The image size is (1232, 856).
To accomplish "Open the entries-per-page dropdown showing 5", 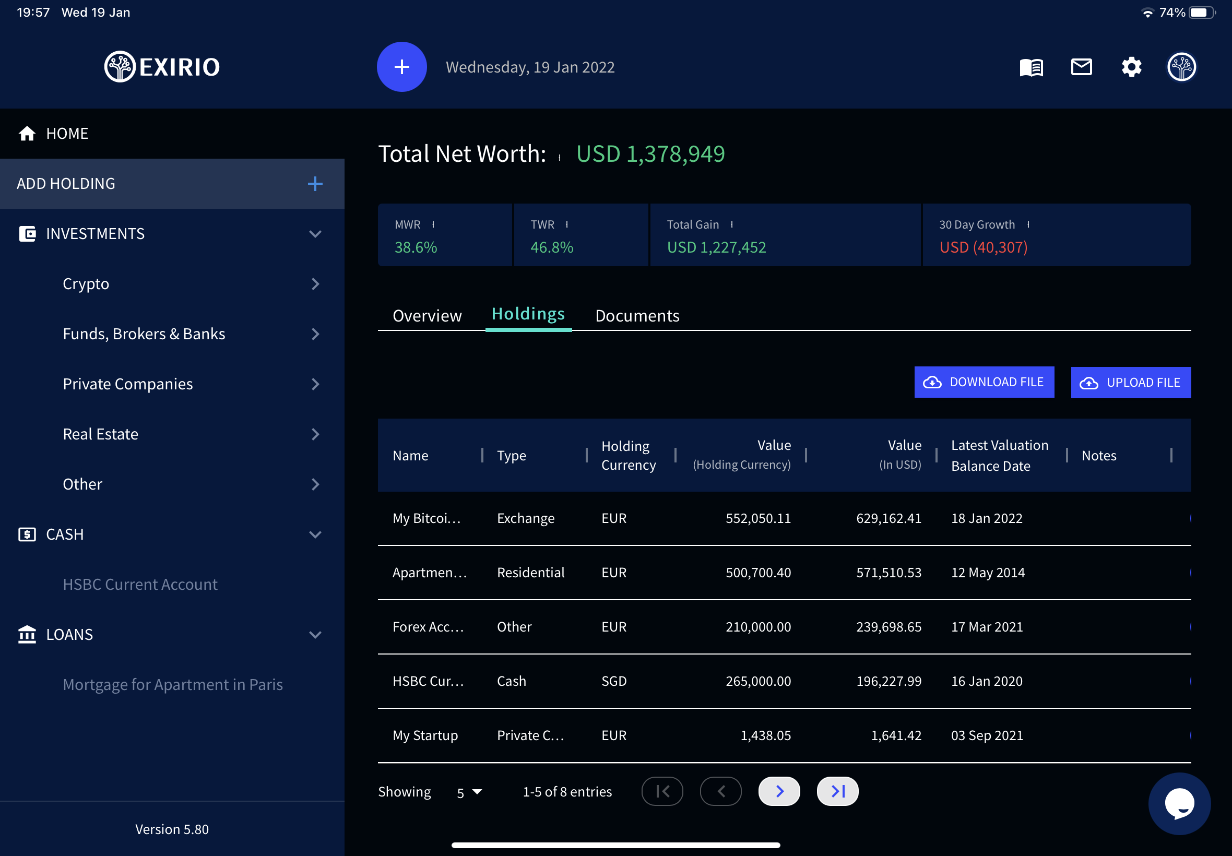I will [x=468, y=792].
